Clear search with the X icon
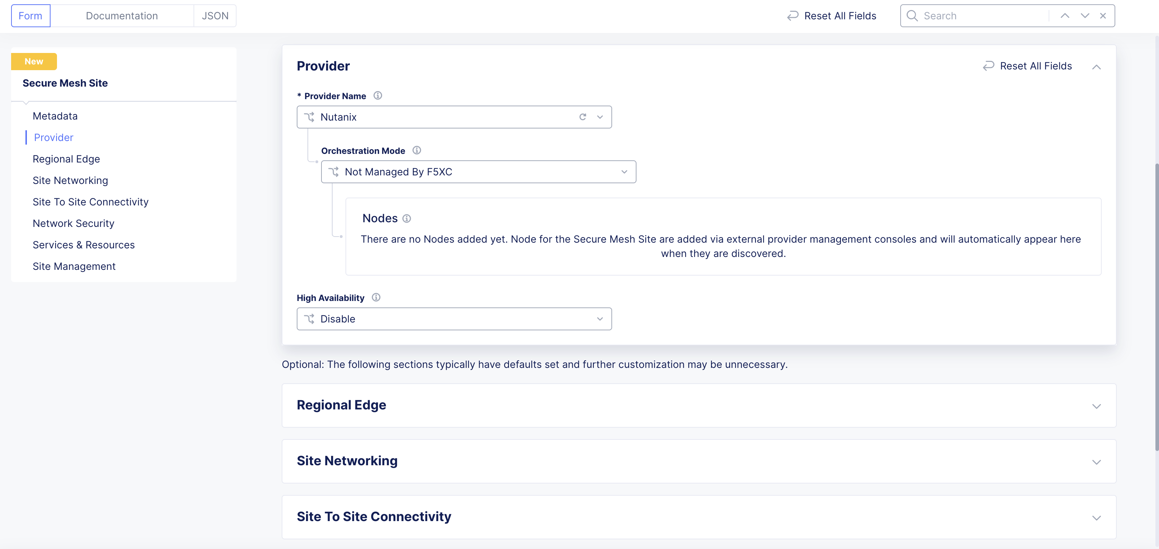Image resolution: width=1159 pixels, height=549 pixels. click(1103, 16)
